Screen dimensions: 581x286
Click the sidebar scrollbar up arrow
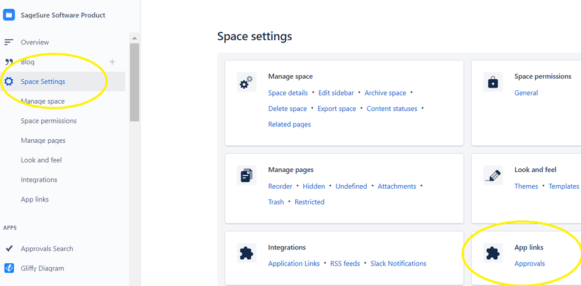click(x=134, y=38)
